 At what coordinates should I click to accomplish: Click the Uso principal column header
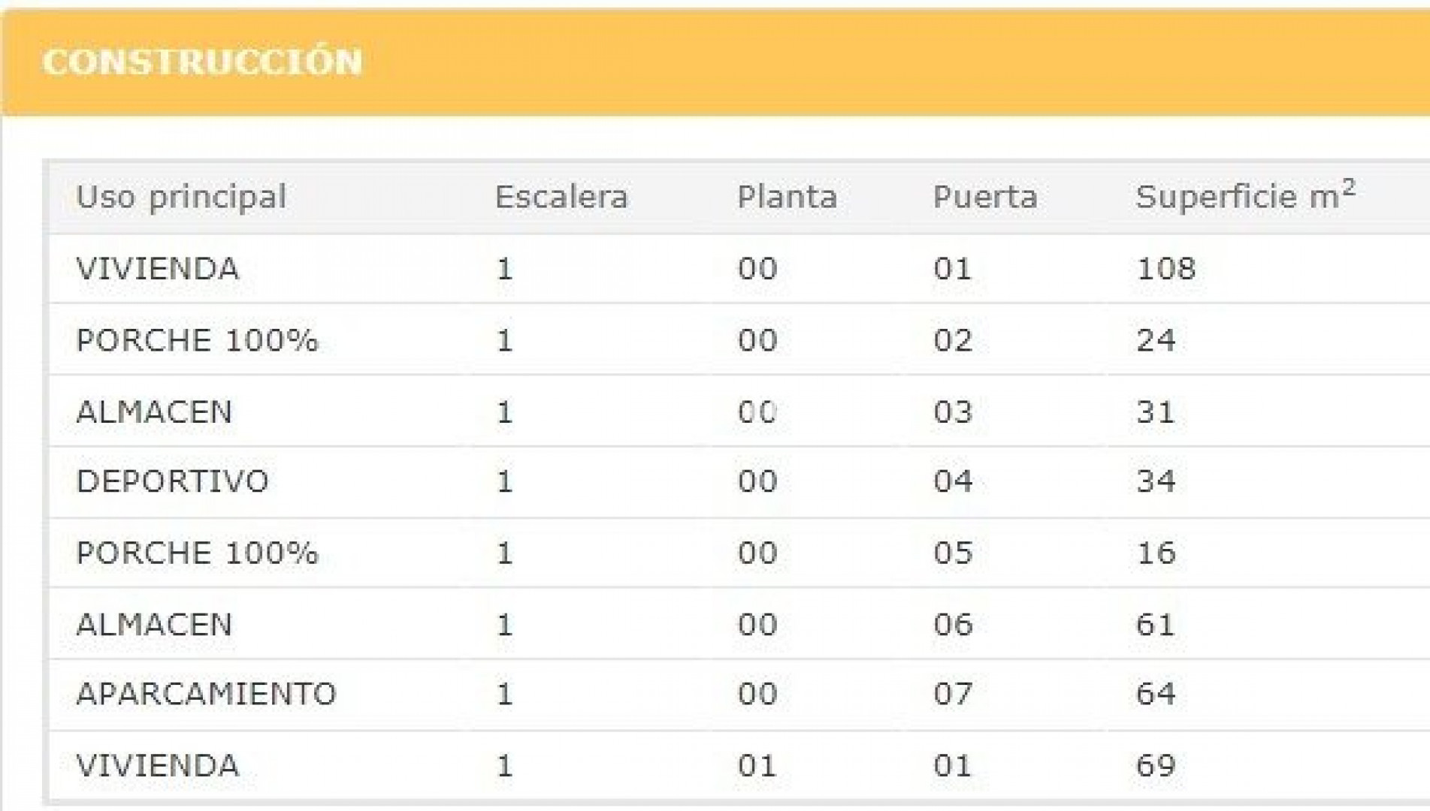(181, 197)
